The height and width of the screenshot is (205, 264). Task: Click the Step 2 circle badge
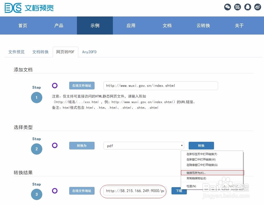36,149
